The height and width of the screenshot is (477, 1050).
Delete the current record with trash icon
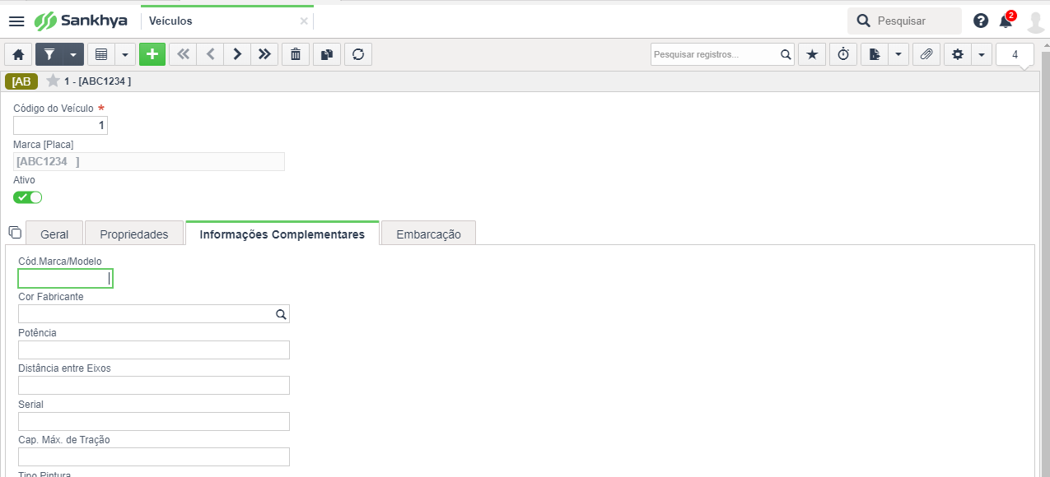296,54
